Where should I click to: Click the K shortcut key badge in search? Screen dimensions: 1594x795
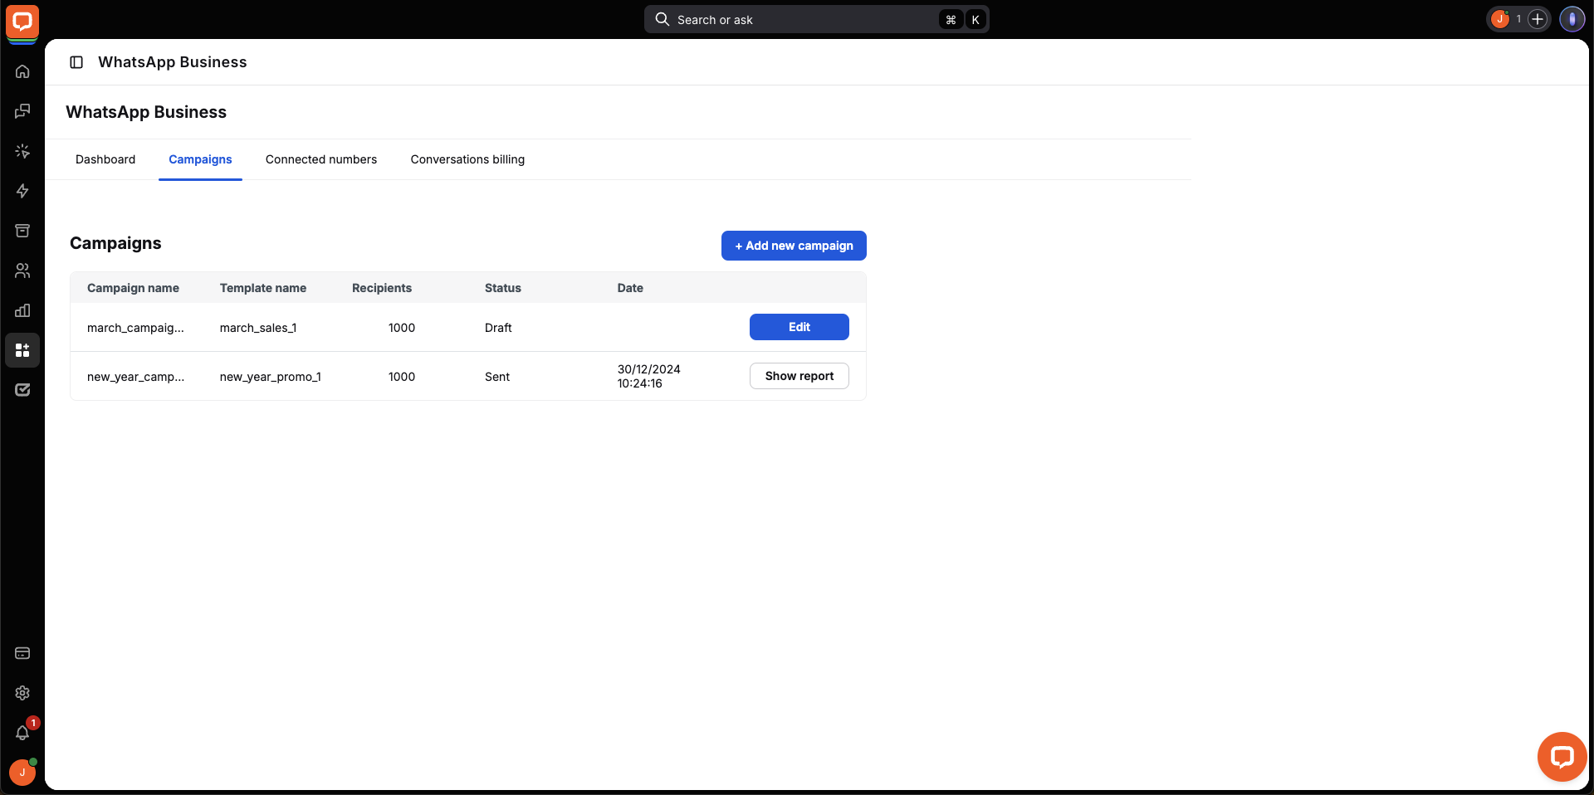click(975, 19)
